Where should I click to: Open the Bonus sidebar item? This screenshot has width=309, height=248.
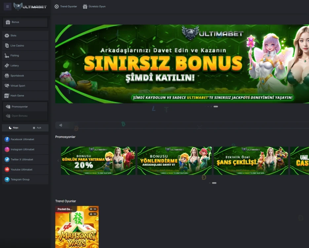click(25, 22)
